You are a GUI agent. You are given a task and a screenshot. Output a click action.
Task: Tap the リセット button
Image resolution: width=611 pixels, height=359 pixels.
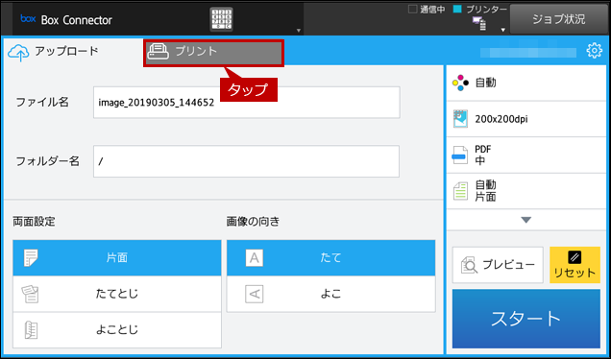[x=574, y=265]
